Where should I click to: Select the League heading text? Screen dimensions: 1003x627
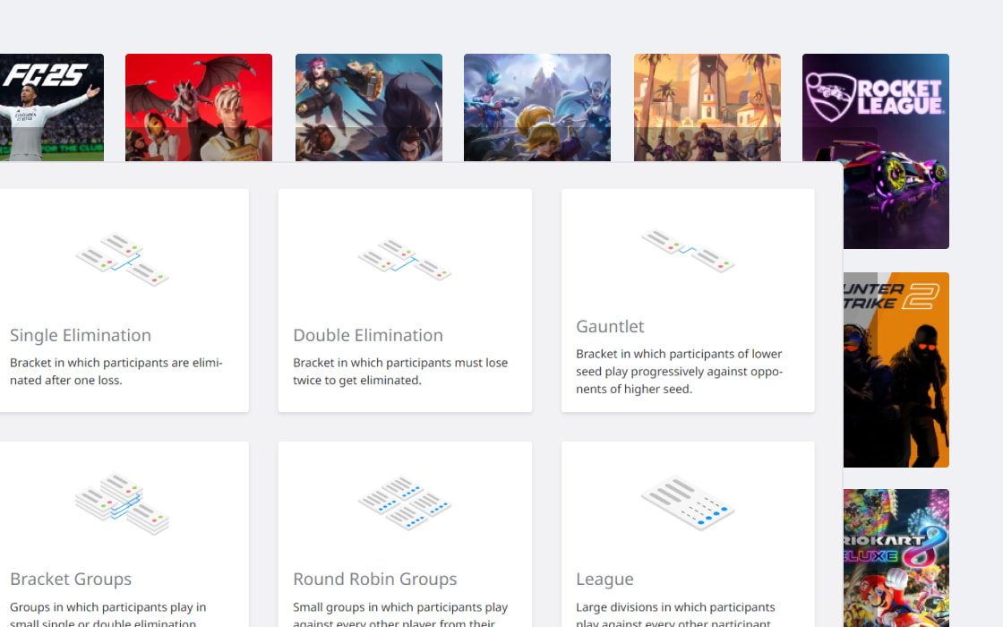pyautogui.click(x=604, y=579)
